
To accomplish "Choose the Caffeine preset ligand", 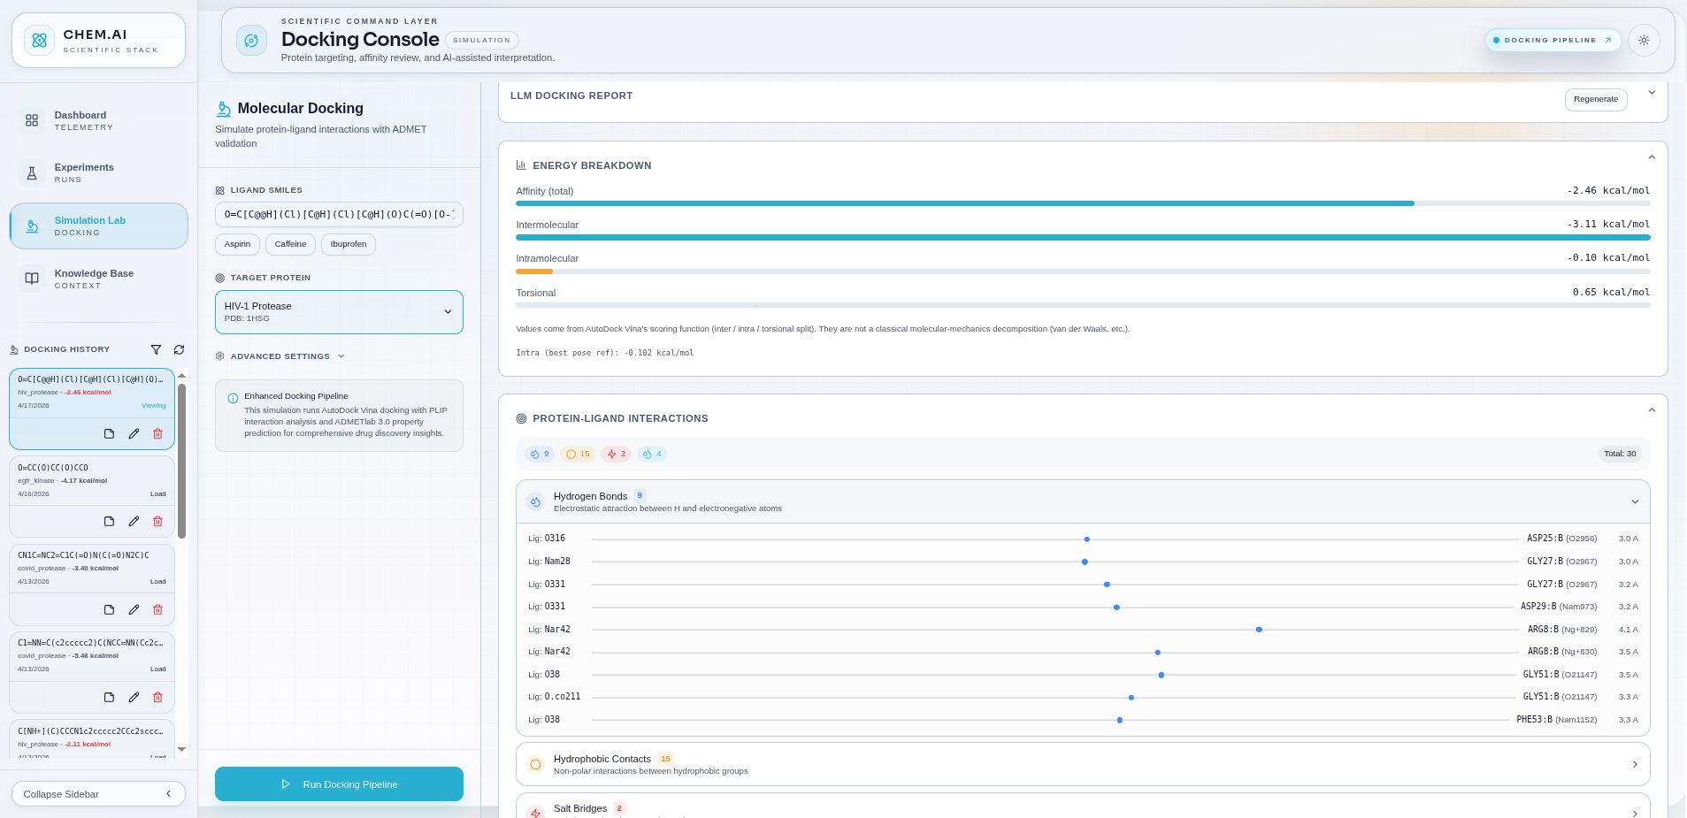I will coord(290,244).
